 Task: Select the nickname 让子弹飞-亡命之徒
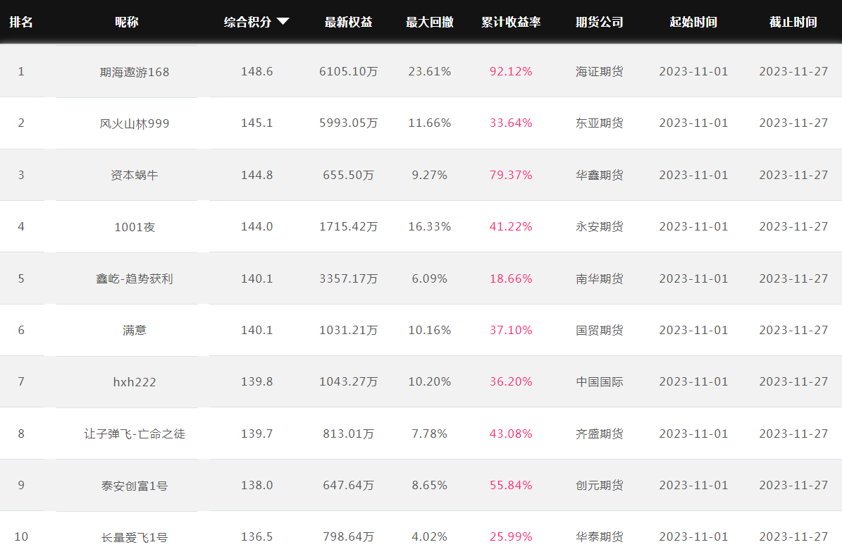click(x=135, y=434)
